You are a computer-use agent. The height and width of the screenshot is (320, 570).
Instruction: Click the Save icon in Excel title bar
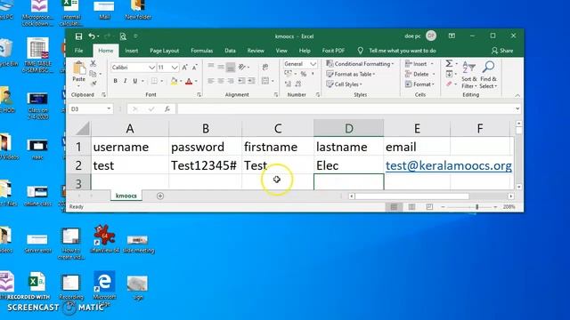coord(78,36)
